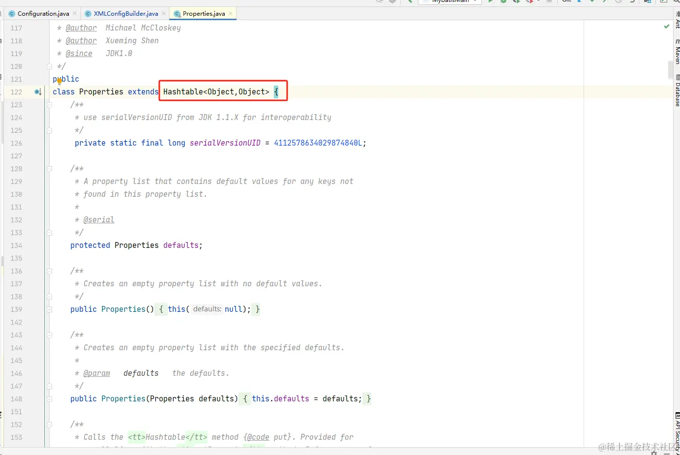The width and height of the screenshot is (680, 455).
Task: Click the 4112578634029874840L literal
Action: pos(318,143)
